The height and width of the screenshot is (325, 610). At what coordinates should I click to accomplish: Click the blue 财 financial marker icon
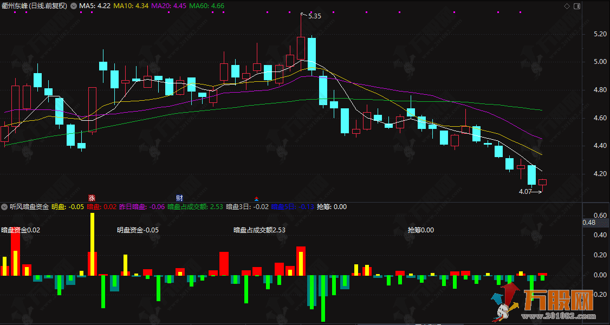179,198
